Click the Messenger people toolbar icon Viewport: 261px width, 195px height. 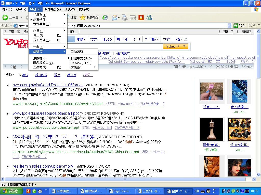pyautogui.click(x=149, y=18)
